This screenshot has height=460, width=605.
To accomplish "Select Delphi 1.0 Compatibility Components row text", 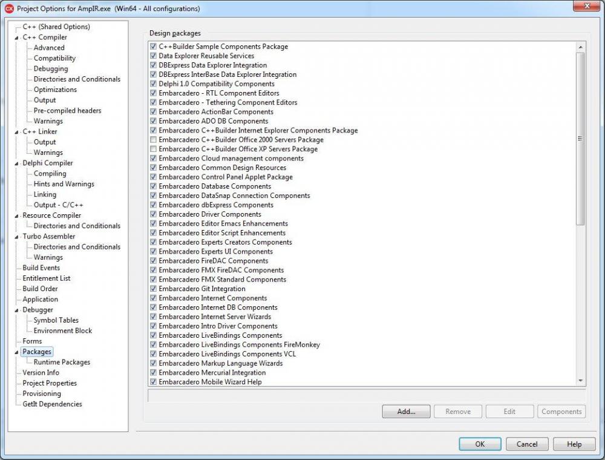I will click(x=217, y=84).
